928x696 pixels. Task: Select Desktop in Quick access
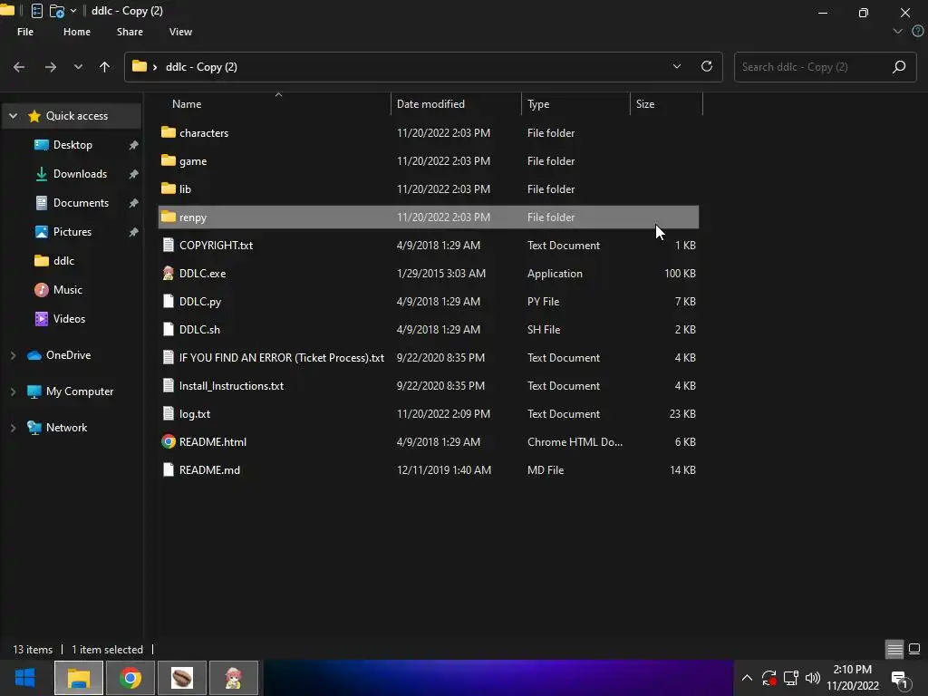tap(72, 145)
